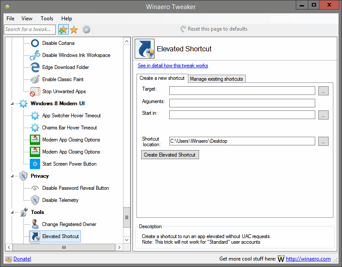
Task: Select the Charms Bar Hover Timeout label
Action: [x=70, y=128]
